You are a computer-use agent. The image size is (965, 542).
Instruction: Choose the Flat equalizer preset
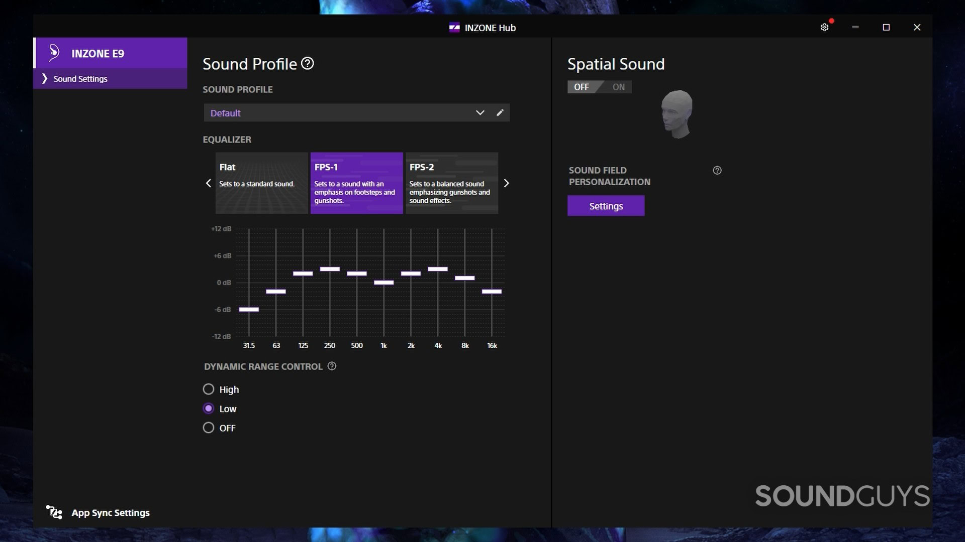(261, 183)
